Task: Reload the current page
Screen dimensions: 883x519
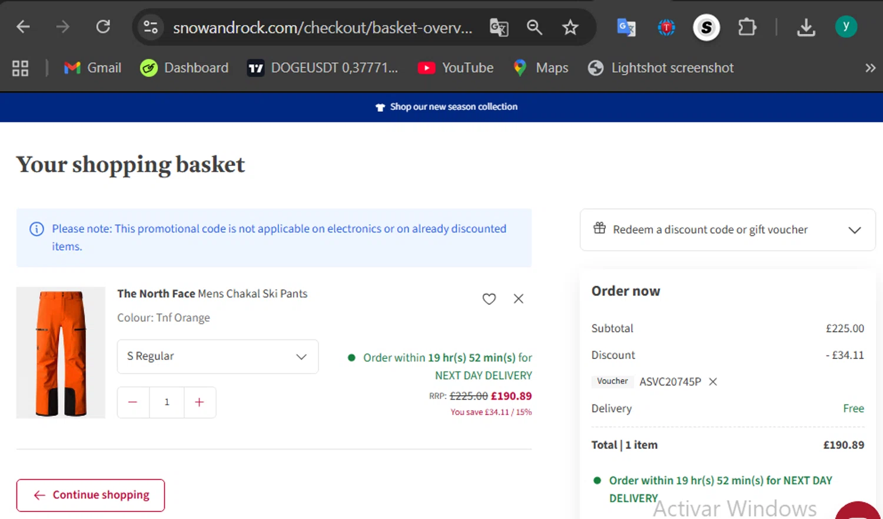Action: point(103,27)
